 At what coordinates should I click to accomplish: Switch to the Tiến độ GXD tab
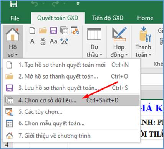108,18
